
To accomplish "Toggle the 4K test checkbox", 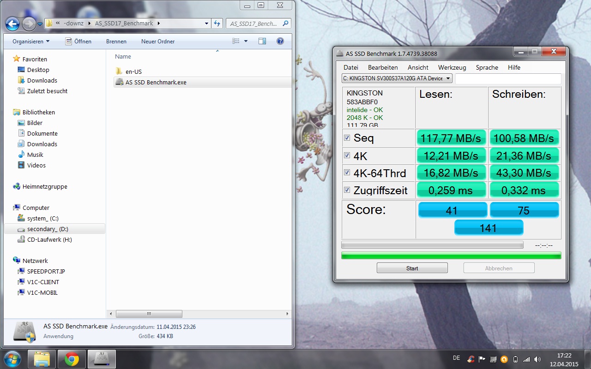I will click(x=347, y=155).
